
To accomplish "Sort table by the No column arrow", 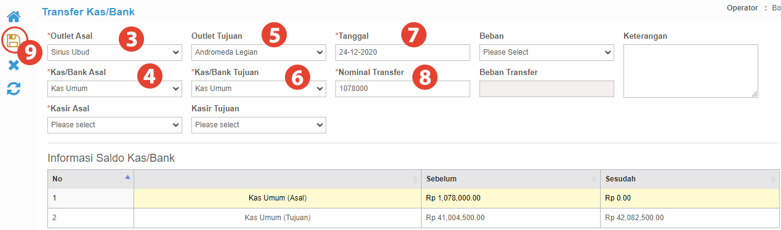I will 127,177.
